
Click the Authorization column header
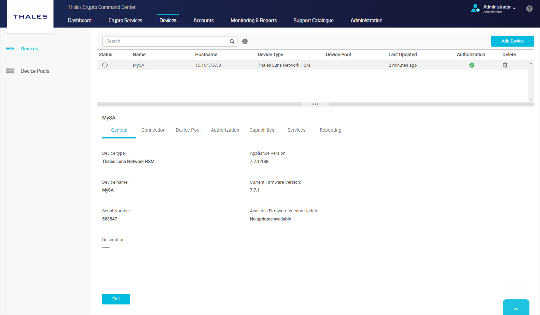coord(471,54)
